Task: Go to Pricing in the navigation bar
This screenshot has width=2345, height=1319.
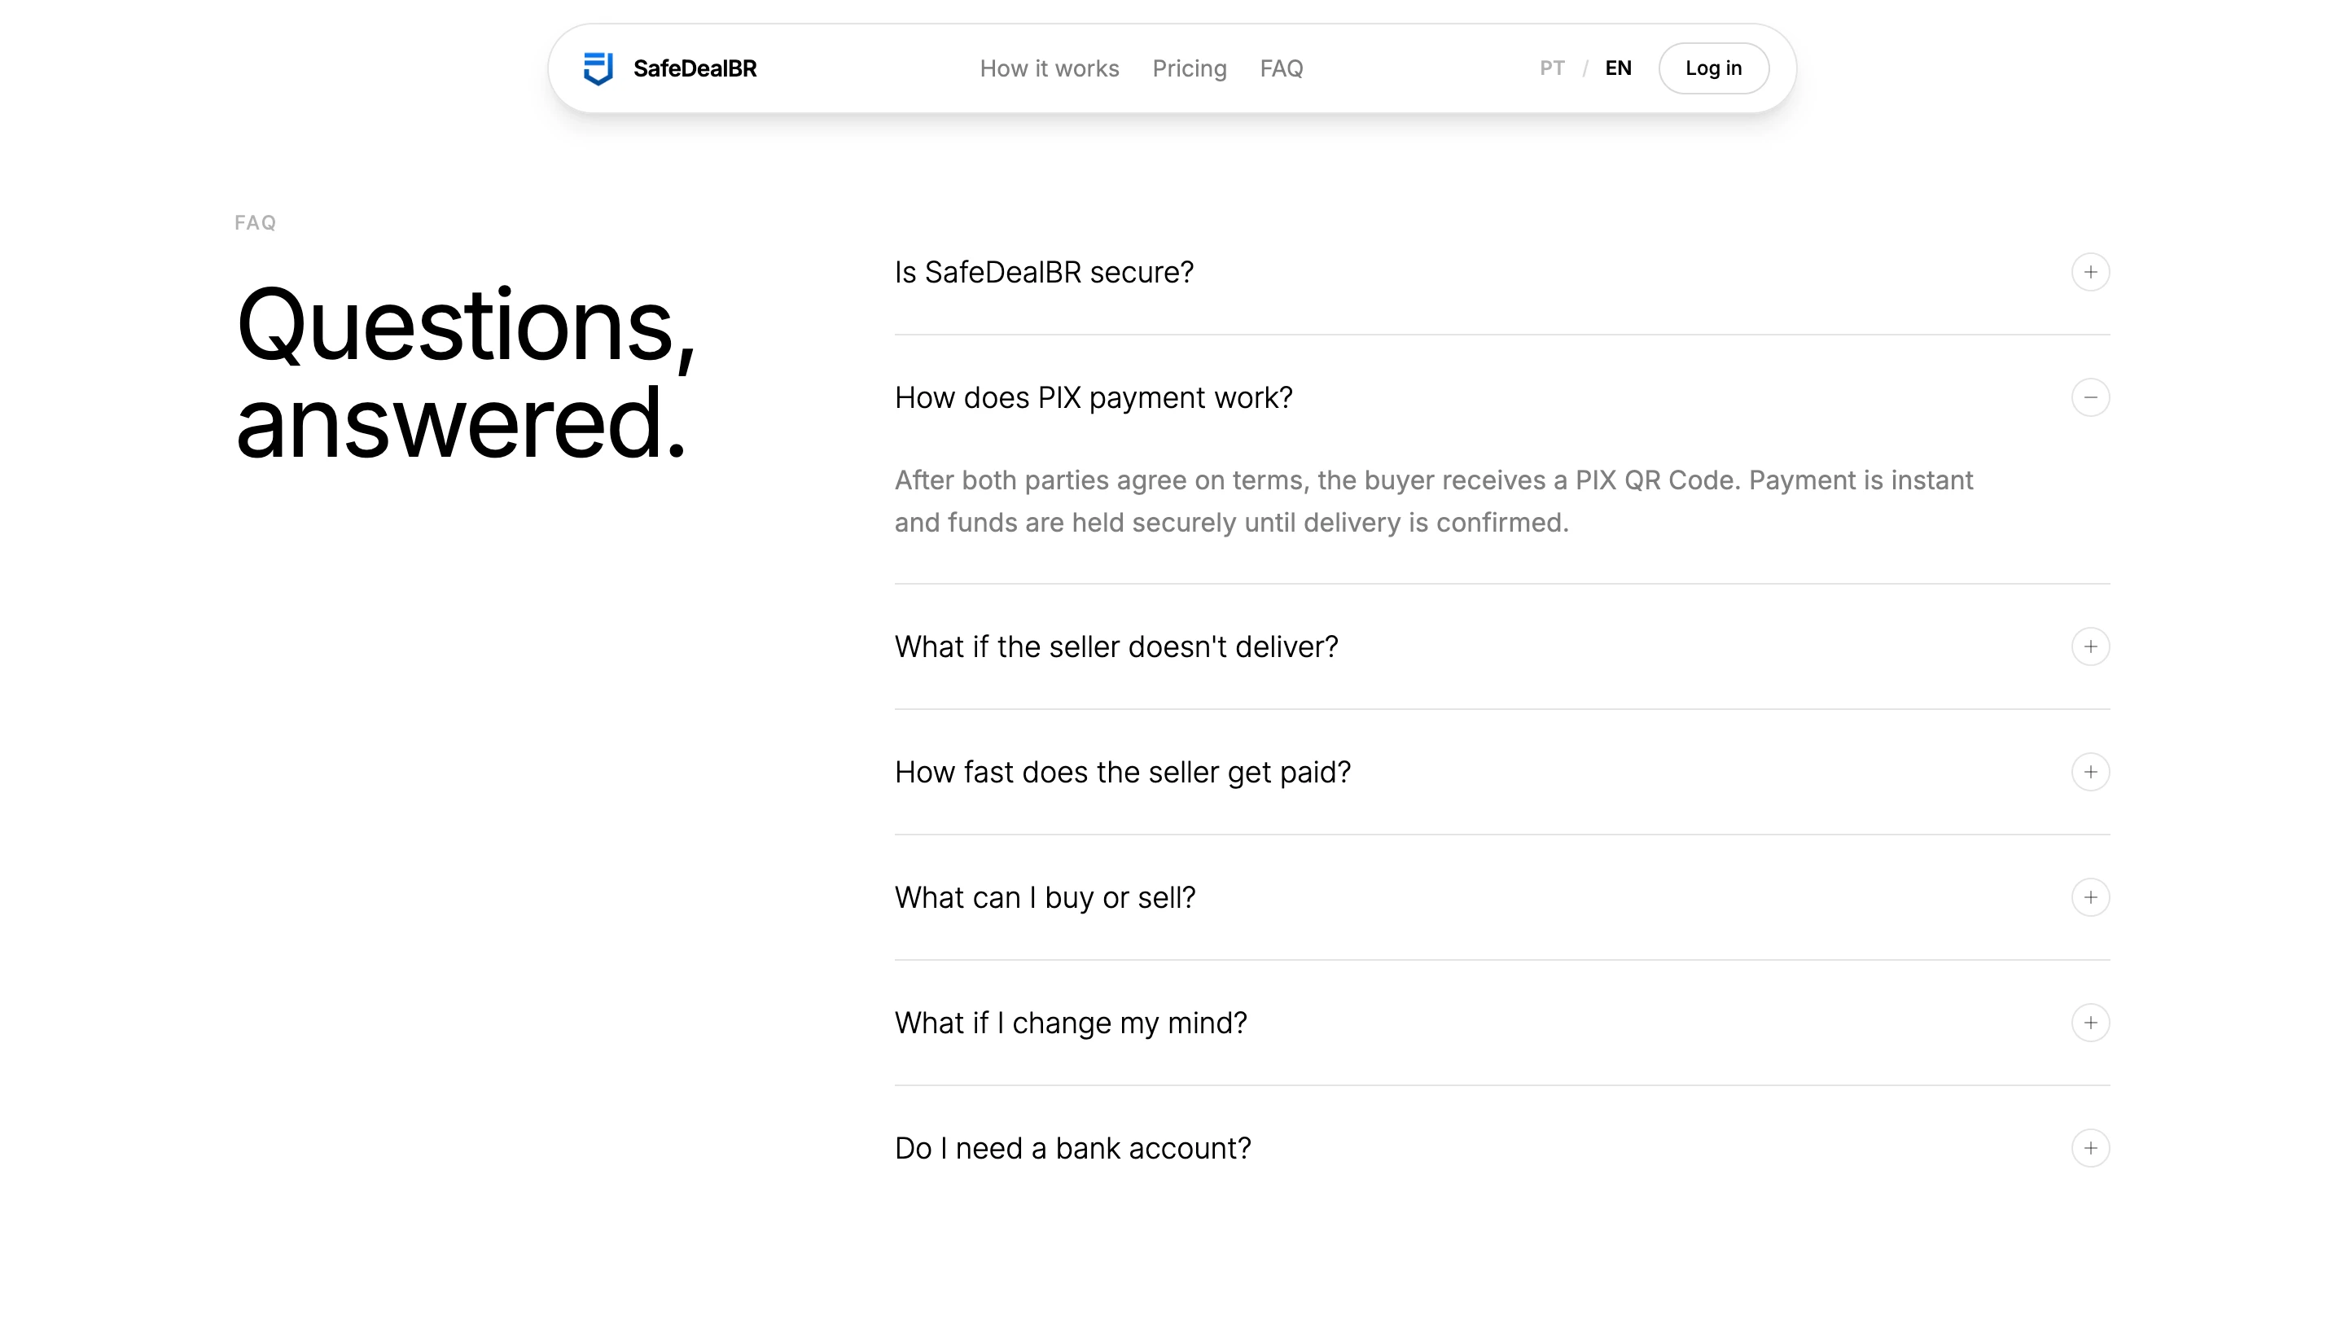Action: point(1189,68)
